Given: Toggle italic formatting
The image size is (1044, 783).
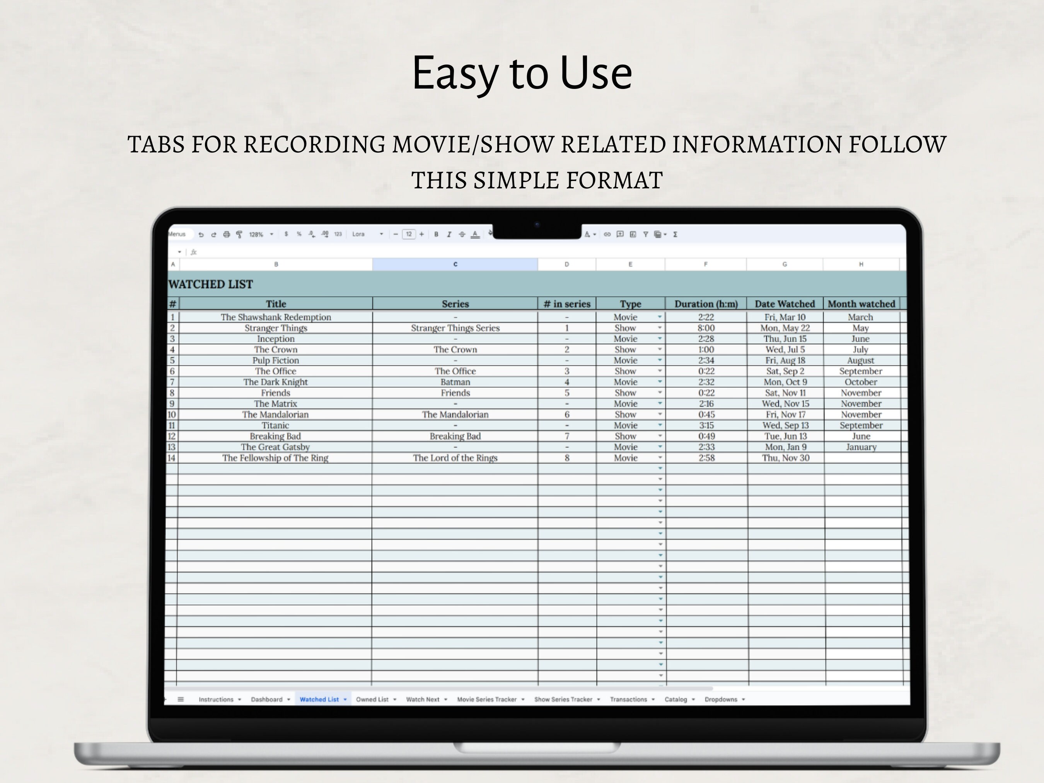Looking at the screenshot, I should tap(449, 235).
